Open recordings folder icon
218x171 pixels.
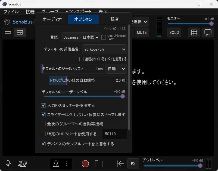[x=99, y=164]
